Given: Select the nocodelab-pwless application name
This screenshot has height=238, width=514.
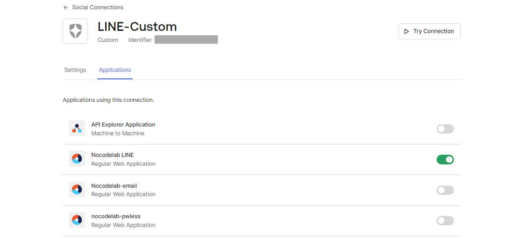Looking at the screenshot, I should (116, 216).
